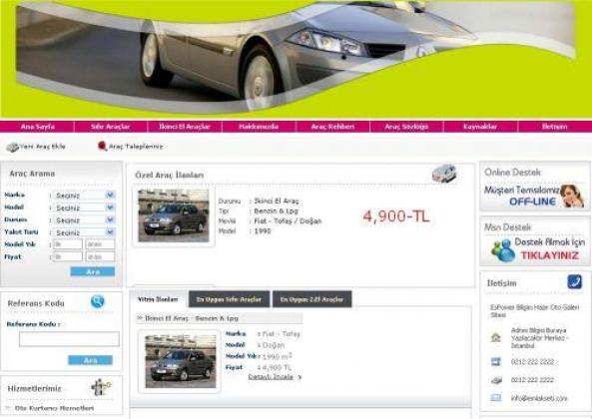
Task: Open İkinci El Araçlar menu item
Action: coord(185,127)
